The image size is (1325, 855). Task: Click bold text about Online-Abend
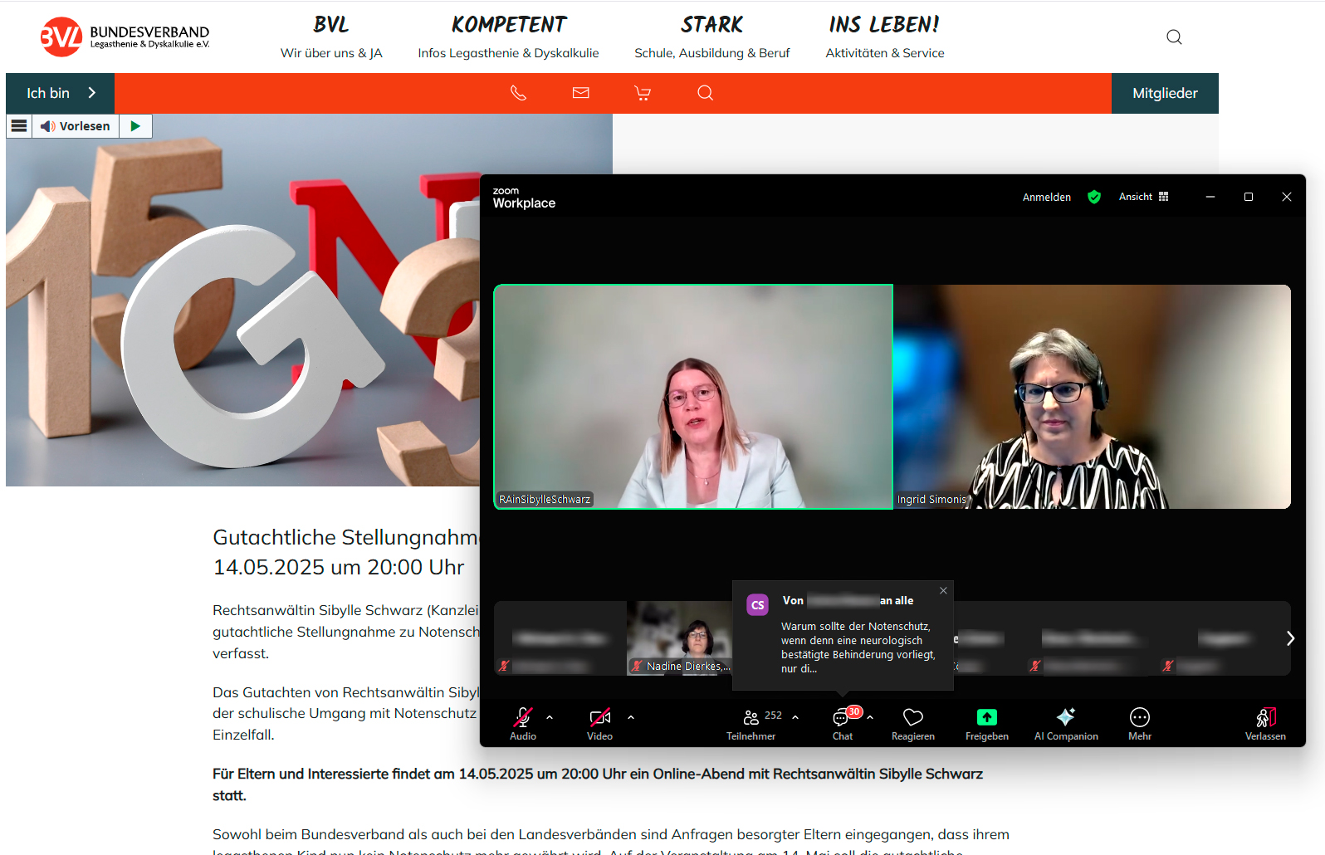598,784
